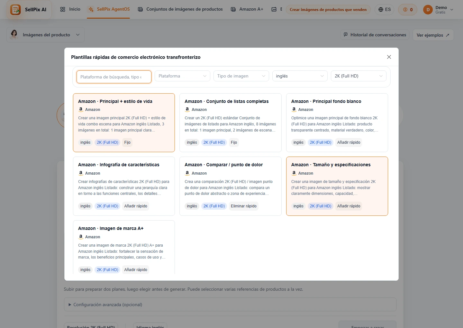Open the Plataforma dropdown
Image resolution: width=463 pixels, height=328 pixels.
[x=182, y=76]
